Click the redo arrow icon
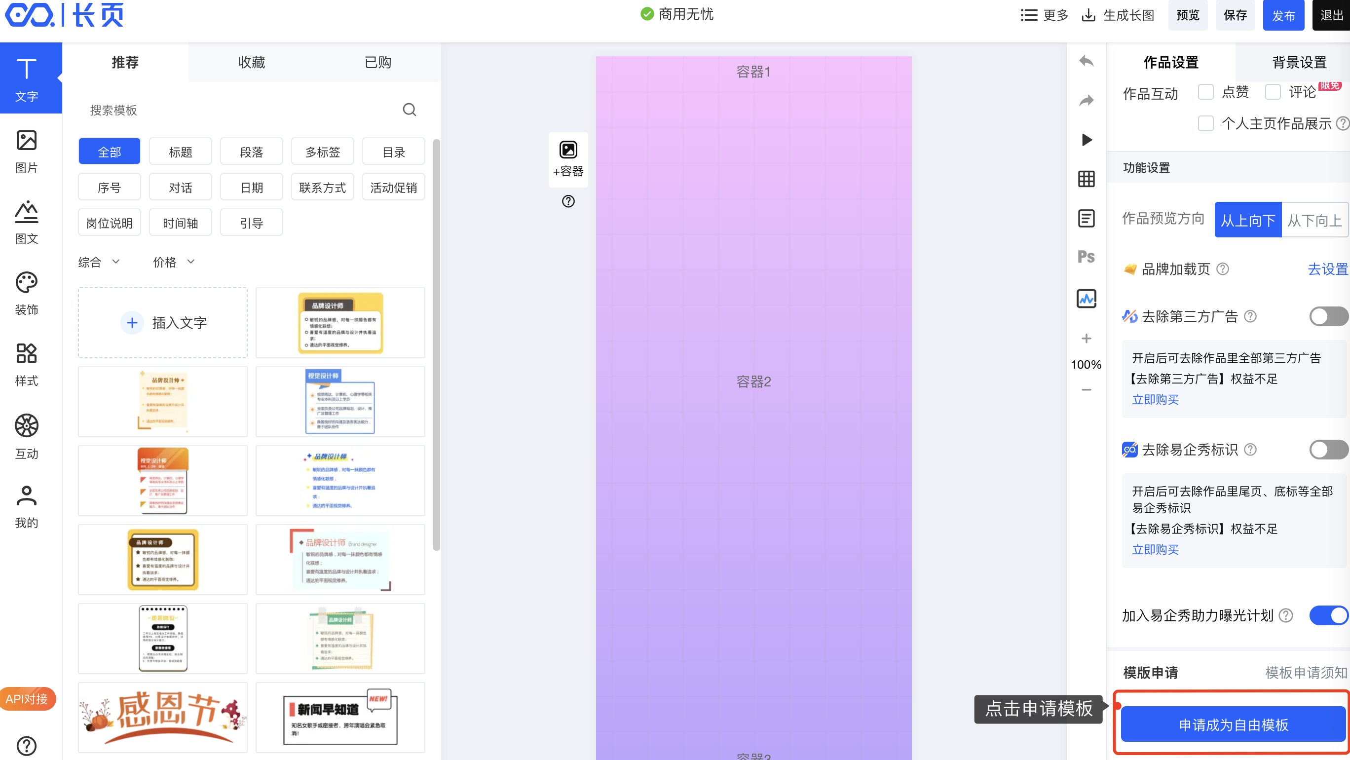The image size is (1350, 760). pyautogui.click(x=1087, y=100)
